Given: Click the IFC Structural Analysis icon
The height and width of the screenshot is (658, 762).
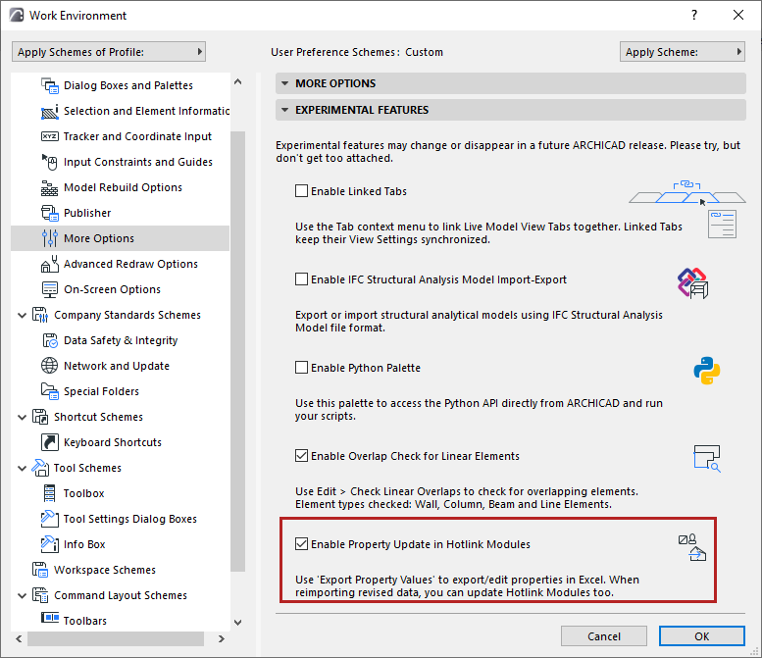Looking at the screenshot, I should pyautogui.click(x=693, y=282).
